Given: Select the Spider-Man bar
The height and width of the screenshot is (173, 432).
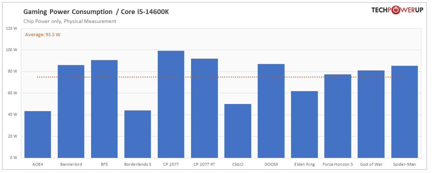Looking at the screenshot, I should tap(405, 112).
